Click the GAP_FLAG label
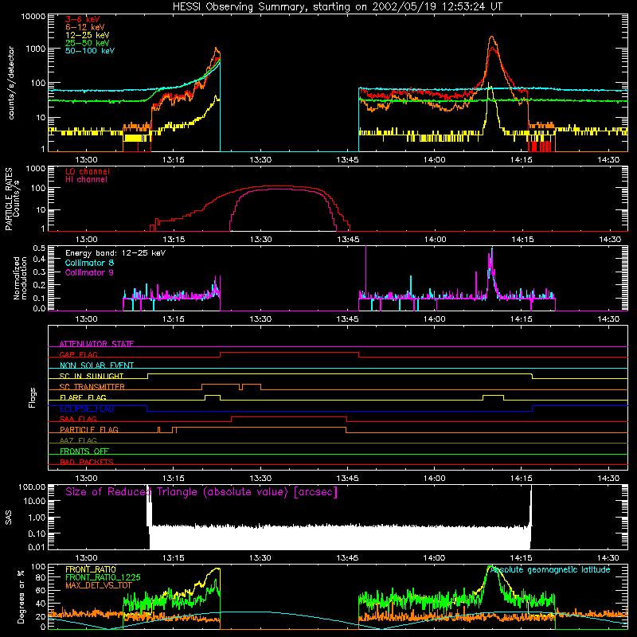The width and height of the screenshot is (637, 637). tap(78, 354)
